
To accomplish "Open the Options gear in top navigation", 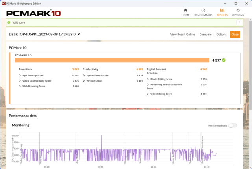I will click(x=238, y=13).
